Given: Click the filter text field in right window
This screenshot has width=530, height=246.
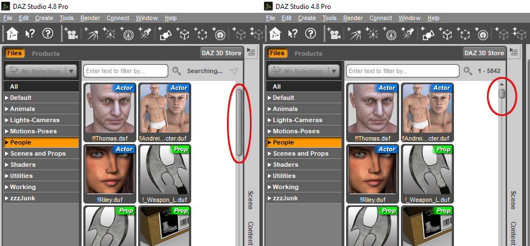Looking at the screenshot, I should click(x=403, y=71).
